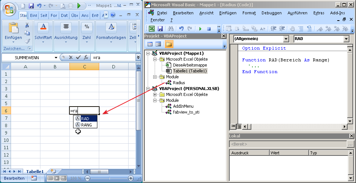Open the Einfügen menu in the VBA menu bar
This screenshot has height=183, width=356.
[x=228, y=13]
